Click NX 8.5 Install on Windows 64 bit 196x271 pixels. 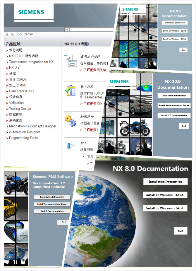click(175, 39)
